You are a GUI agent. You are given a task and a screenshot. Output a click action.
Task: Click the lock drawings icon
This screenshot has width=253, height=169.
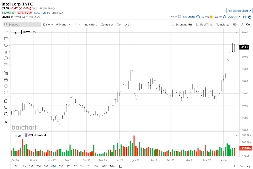[x=6, y=79]
